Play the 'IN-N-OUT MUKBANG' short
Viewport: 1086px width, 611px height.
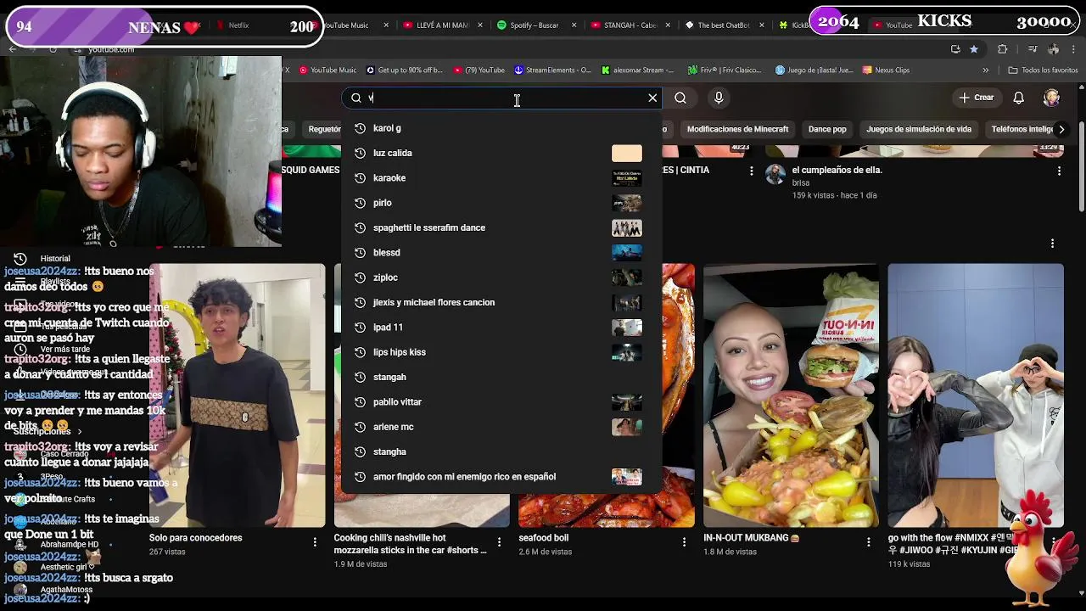tap(791, 395)
